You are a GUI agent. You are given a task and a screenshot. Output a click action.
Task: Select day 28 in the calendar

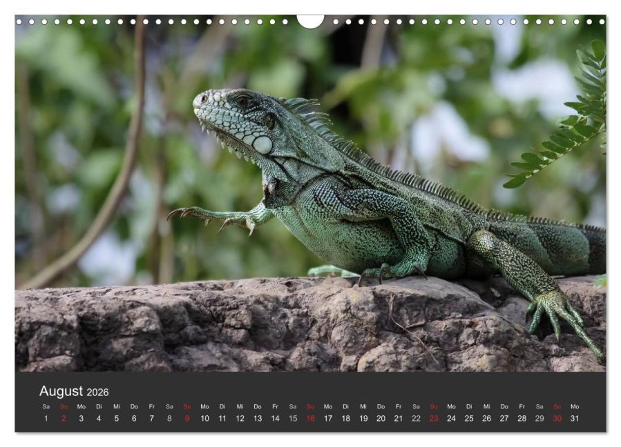point(522,419)
